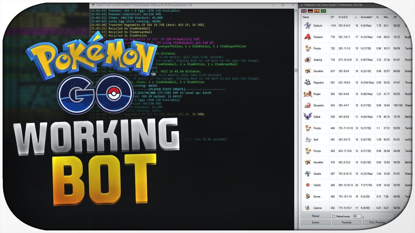The width and height of the screenshot is (415, 233).
Task: Click the PowerUp button
Action: coord(347,223)
